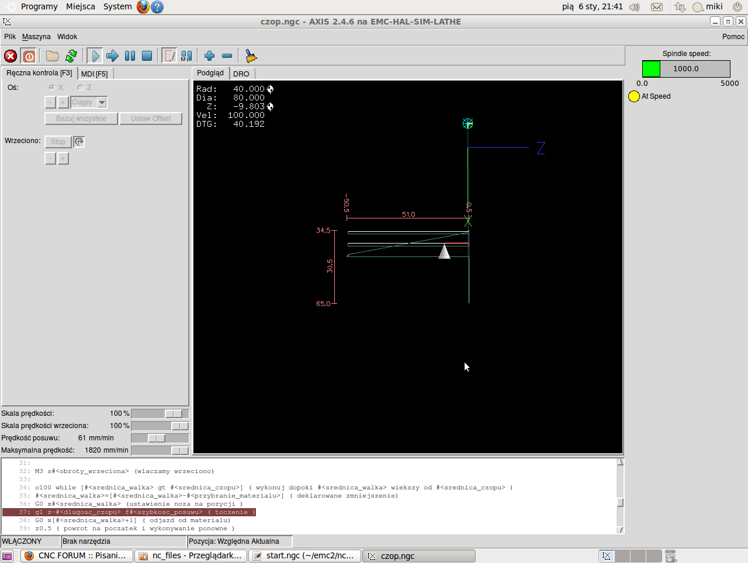748x563 pixels.
Task: Click Bazuj wszystkie button
Action: point(81,119)
